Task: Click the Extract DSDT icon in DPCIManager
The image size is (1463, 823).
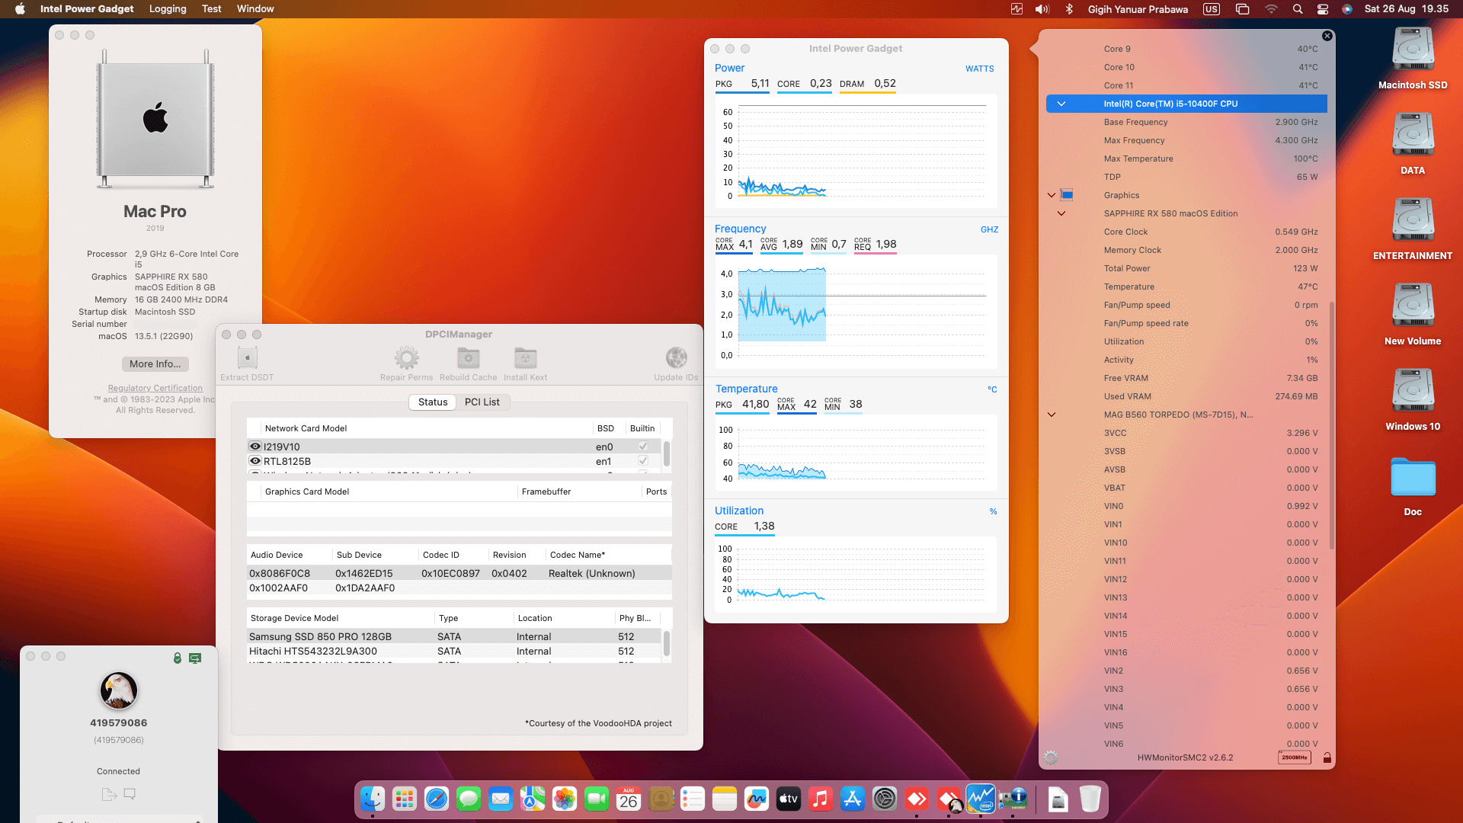Action: click(x=246, y=357)
